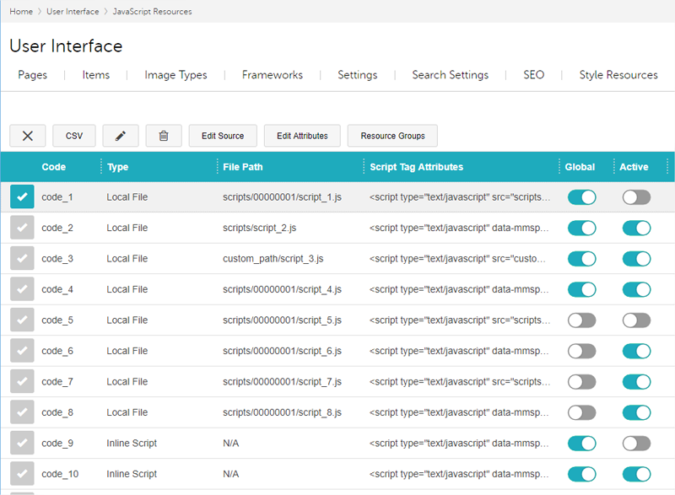Go to Home breadcrumb link
Viewport: 675px width, 495px height.
(21, 12)
